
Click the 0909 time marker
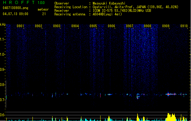coord(166,26)
